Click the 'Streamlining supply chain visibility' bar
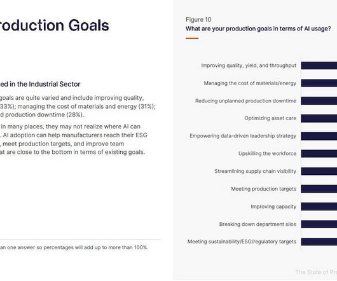The width and height of the screenshot is (337, 281). click(x=319, y=172)
